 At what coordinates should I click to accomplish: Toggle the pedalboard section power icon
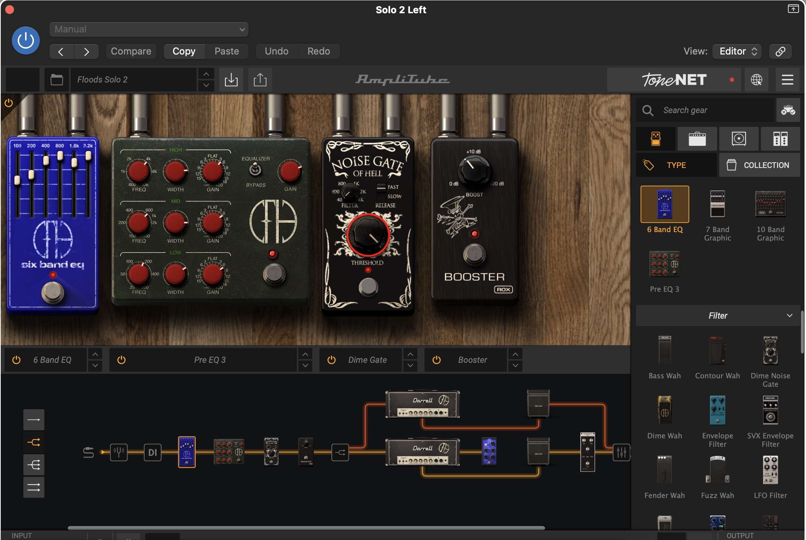coord(9,103)
